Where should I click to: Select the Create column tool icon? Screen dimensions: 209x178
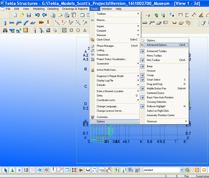(x=5, y=23)
